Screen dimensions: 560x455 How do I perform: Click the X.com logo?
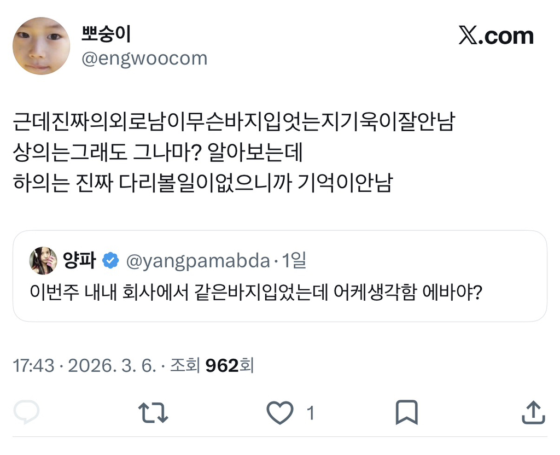(495, 36)
